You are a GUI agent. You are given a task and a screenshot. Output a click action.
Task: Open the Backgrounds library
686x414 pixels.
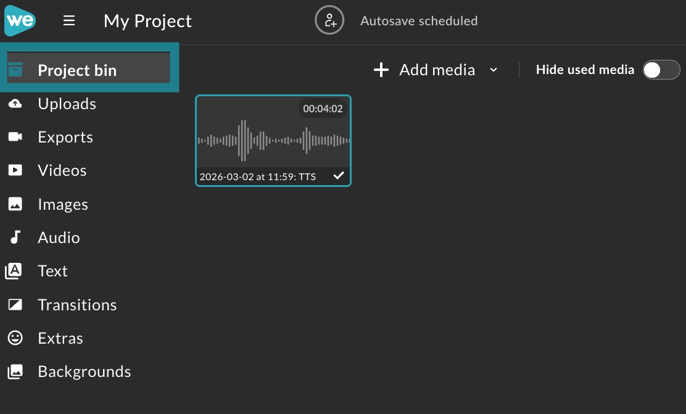[85, 371]
